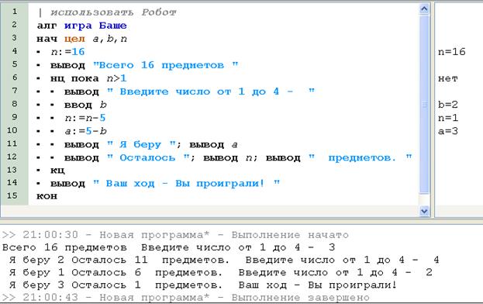
Task: Click the string 'предметов.' on line 12
Action: tap(360, 157)
